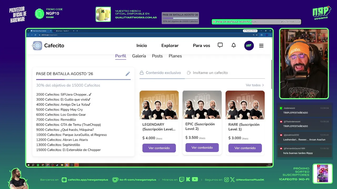This screenshot has height=189, width=337.
Task: Click the Cafecito coffee cup logo
Action: (37, 46)
